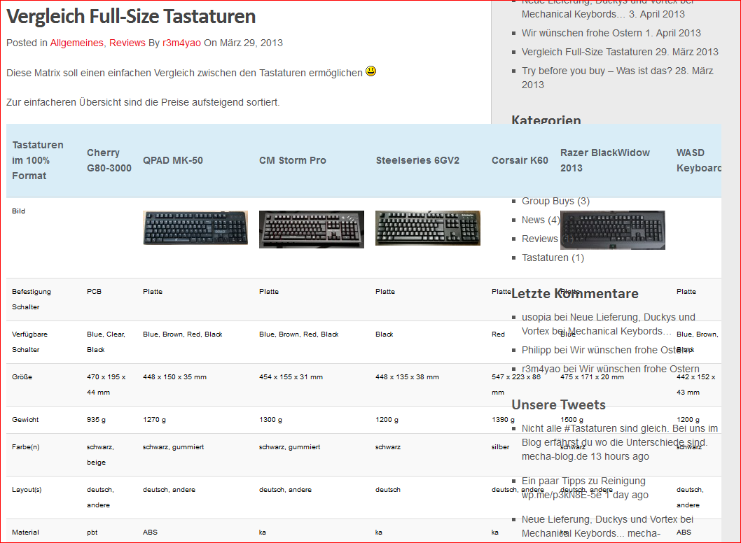Screen dimensions: 741x543
Task: Select the Verfügbare Schalter row label
Action: pos(30,342)
